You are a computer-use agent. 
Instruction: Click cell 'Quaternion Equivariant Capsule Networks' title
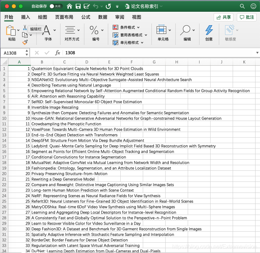pyautogui.click(x=87, y=69)
